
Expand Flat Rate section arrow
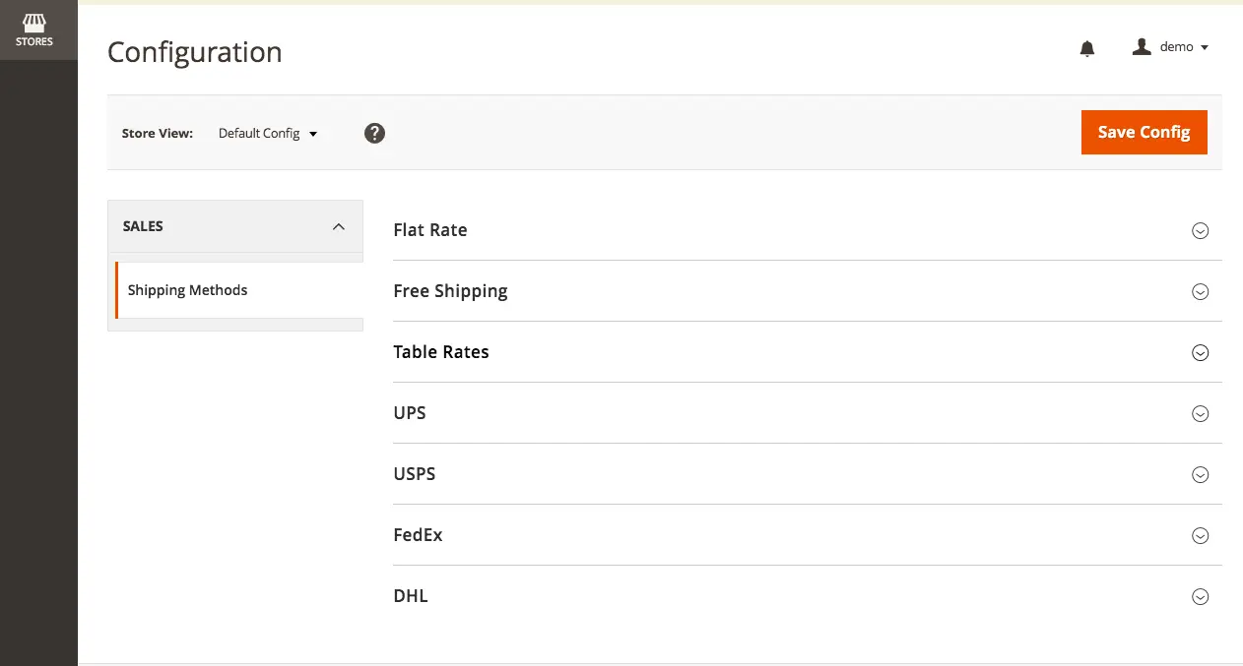(x=1200, y=230)
